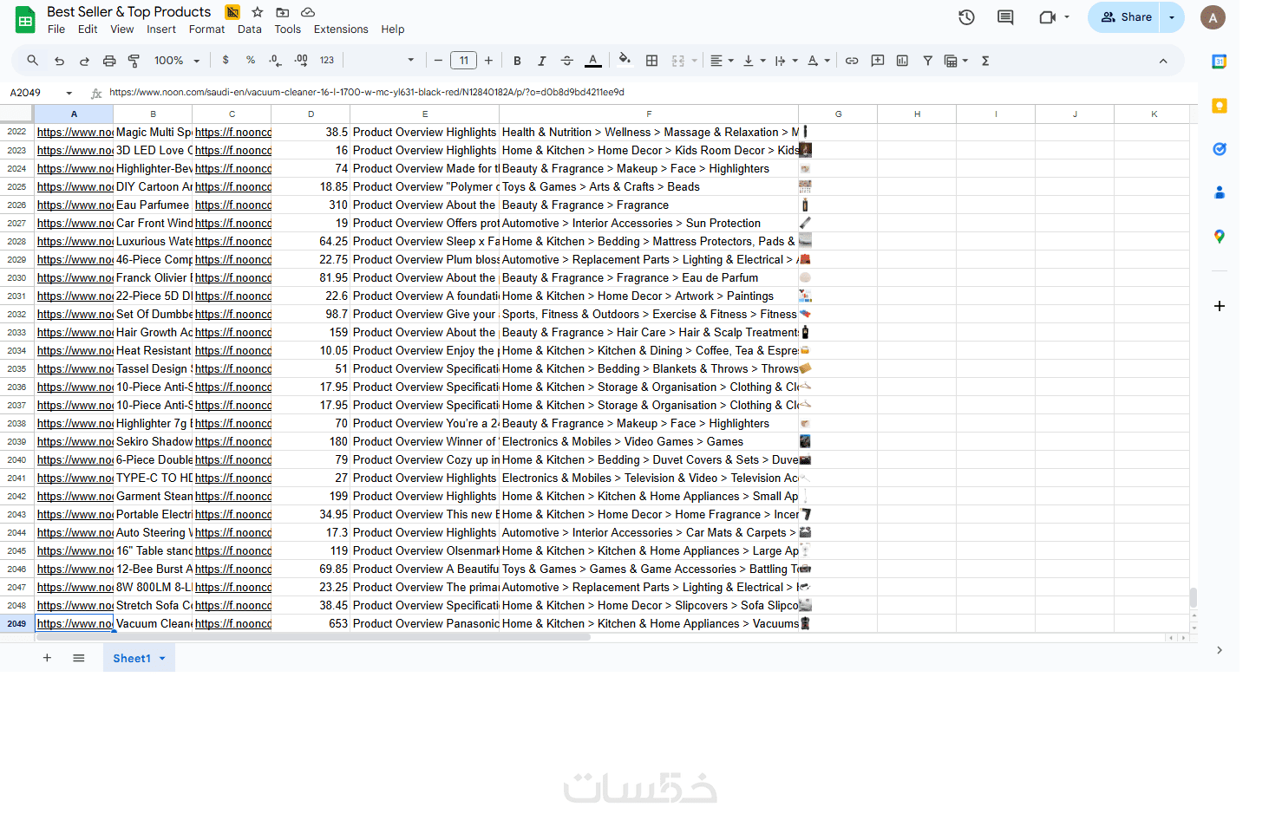The image size is (1282, 820).
Task: Decrease decimal places
Action: click(275, 61)
